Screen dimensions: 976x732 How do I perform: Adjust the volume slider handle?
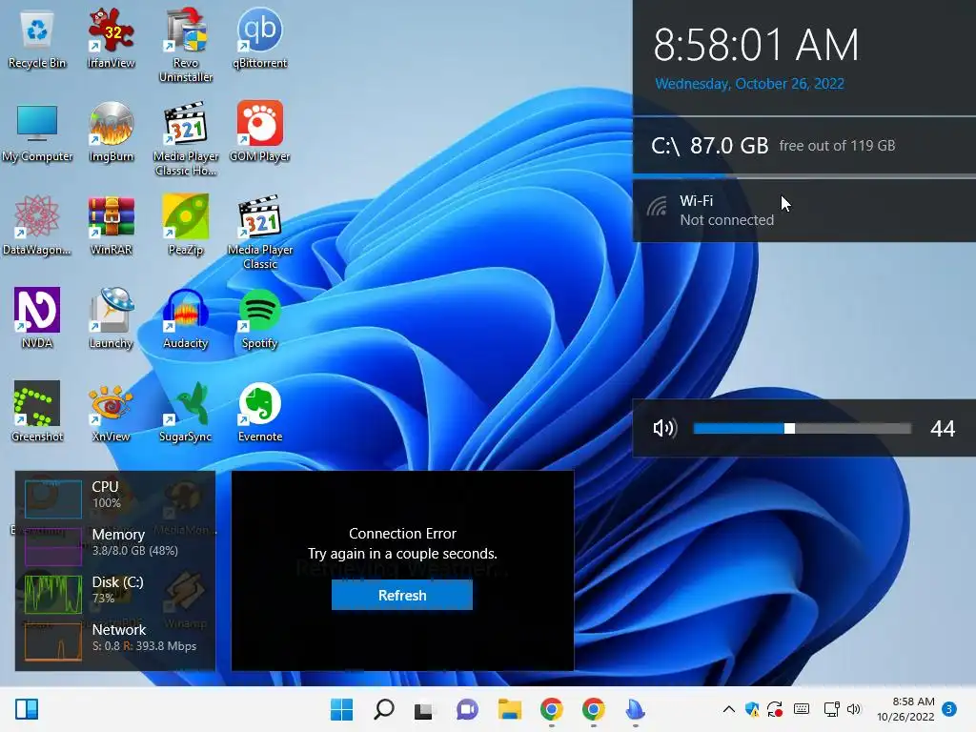pos(789,428)
